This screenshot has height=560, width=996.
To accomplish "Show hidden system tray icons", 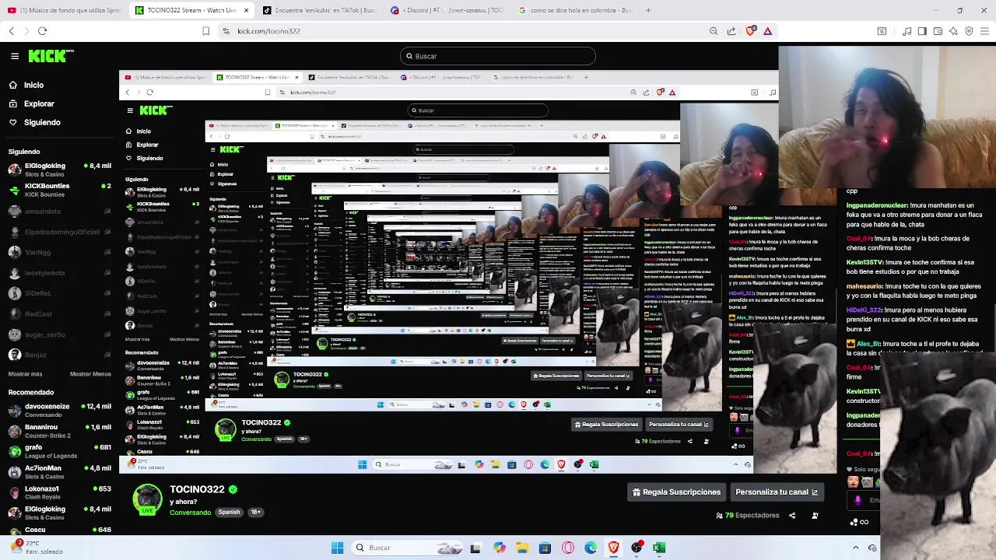I will pos(856,548).
